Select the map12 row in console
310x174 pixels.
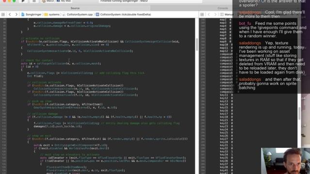(x=226, y=51)
